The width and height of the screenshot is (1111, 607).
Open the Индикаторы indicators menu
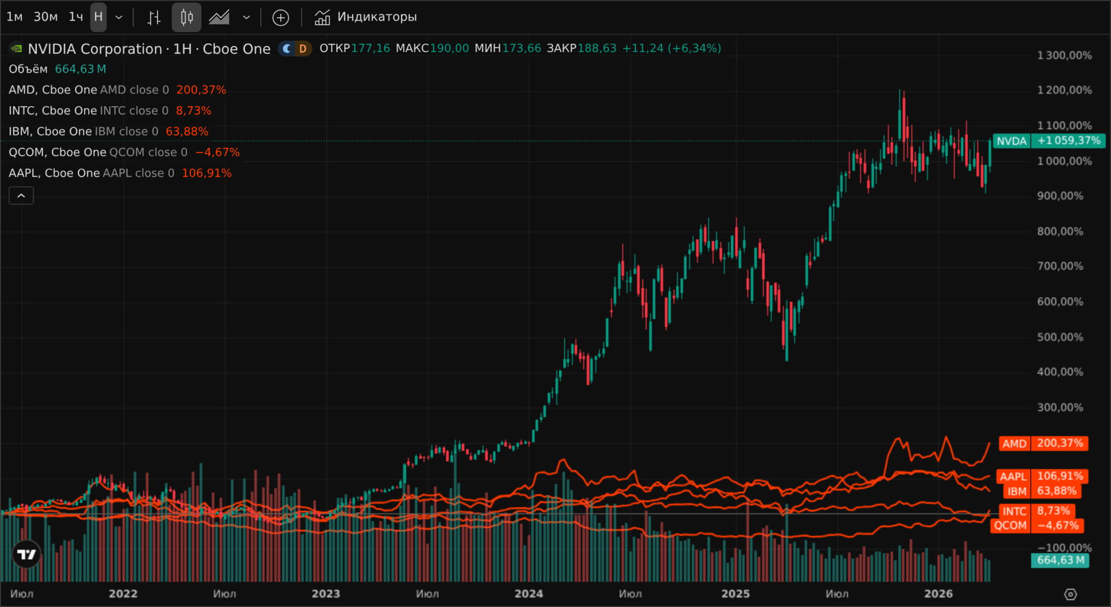point(366,17)
